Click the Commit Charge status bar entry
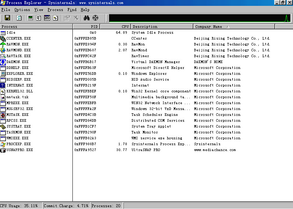The image size is (293, 209). (66, 206)
